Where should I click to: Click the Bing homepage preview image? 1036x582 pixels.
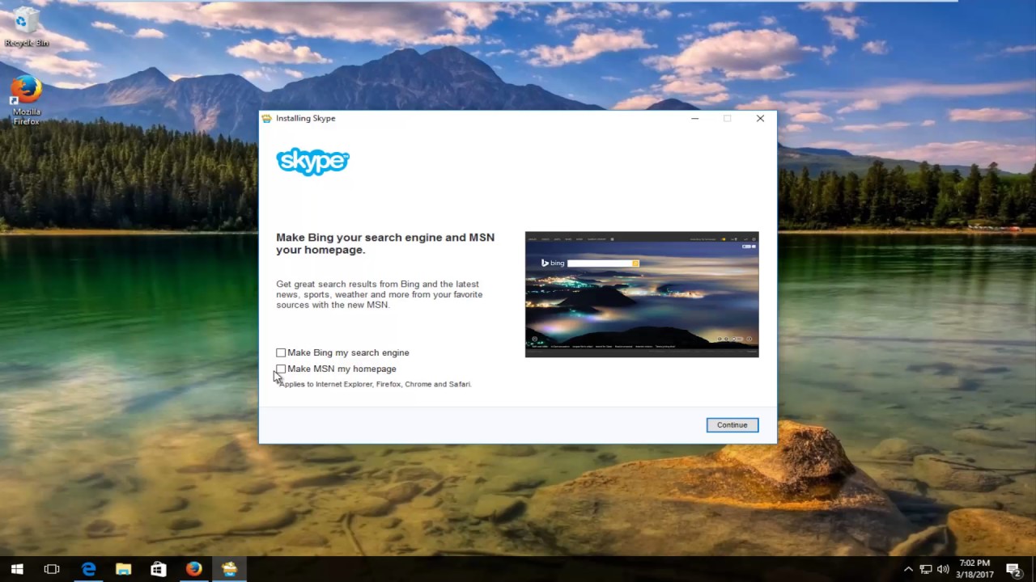coord(642,294)
